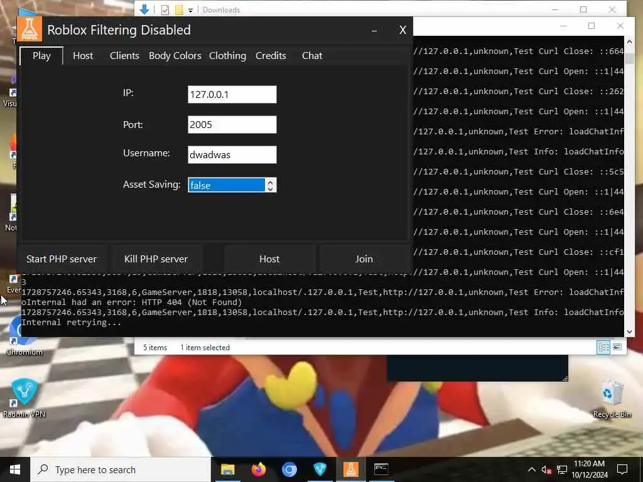Start the PHP server

[62, 259]
